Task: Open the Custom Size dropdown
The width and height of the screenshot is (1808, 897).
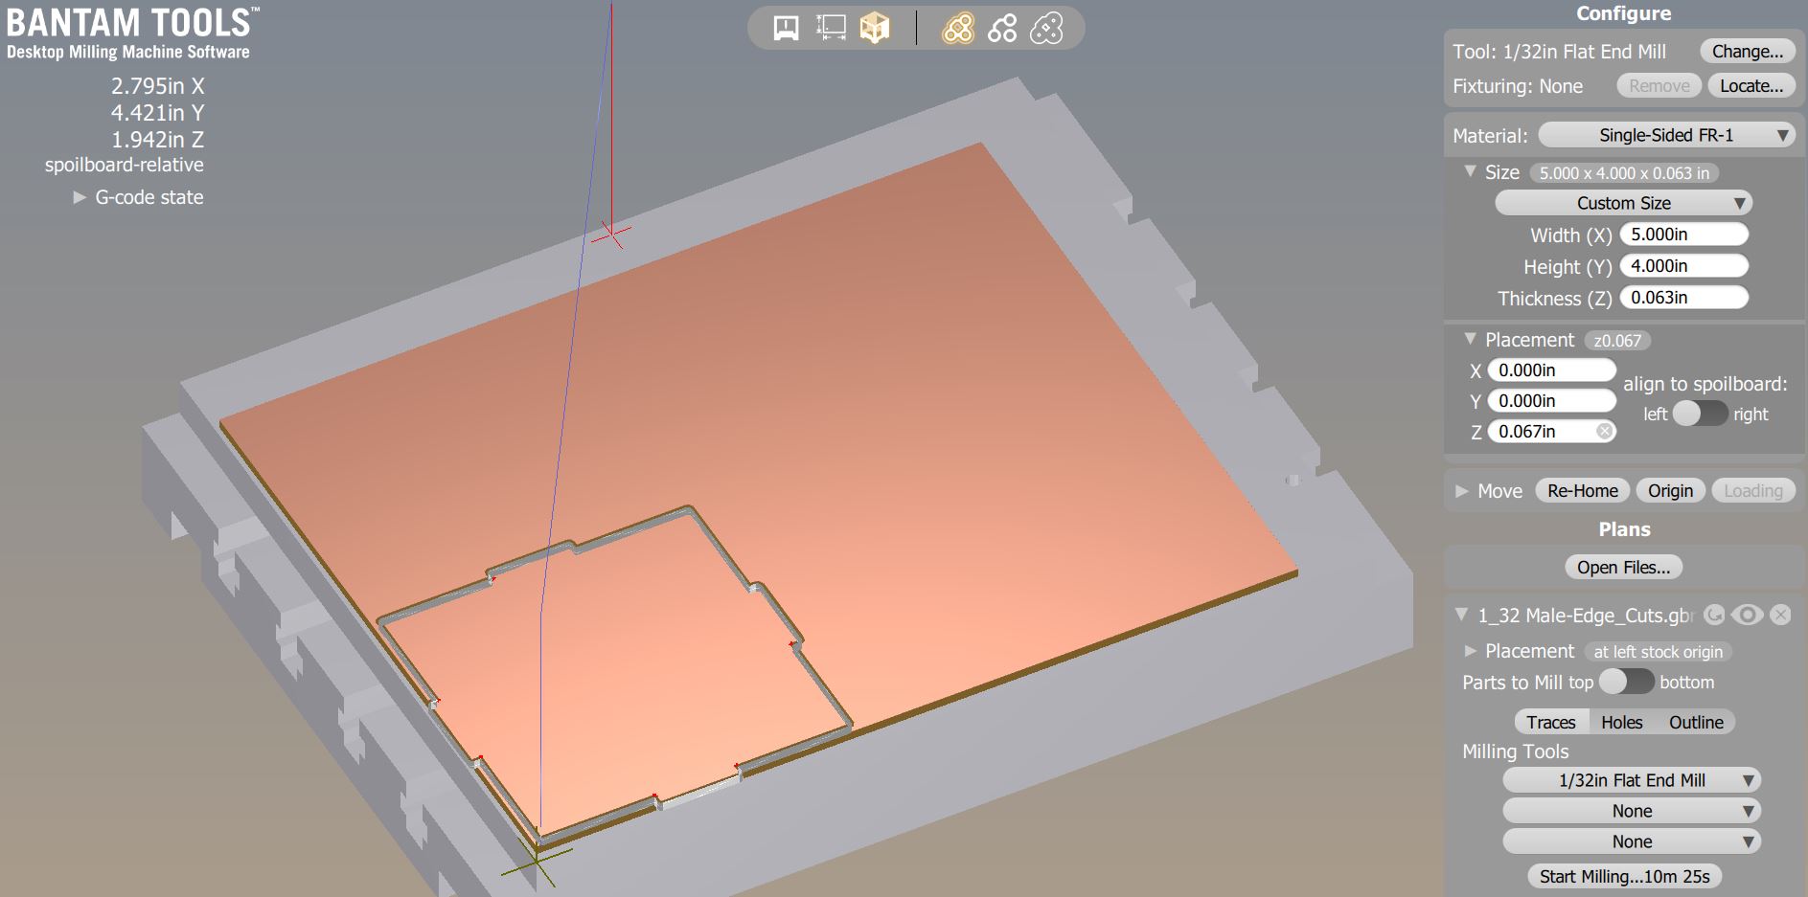Action: point(1624,203)
